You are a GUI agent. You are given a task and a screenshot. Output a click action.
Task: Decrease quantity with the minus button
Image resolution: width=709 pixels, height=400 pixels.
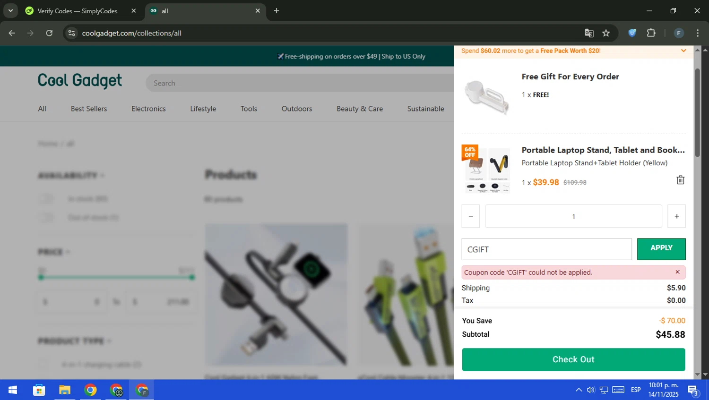(x=471, y=216)
